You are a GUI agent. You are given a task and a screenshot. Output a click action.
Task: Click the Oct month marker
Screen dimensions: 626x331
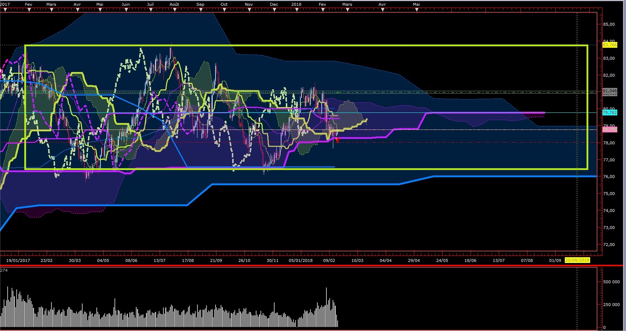[x=224, y=4]
